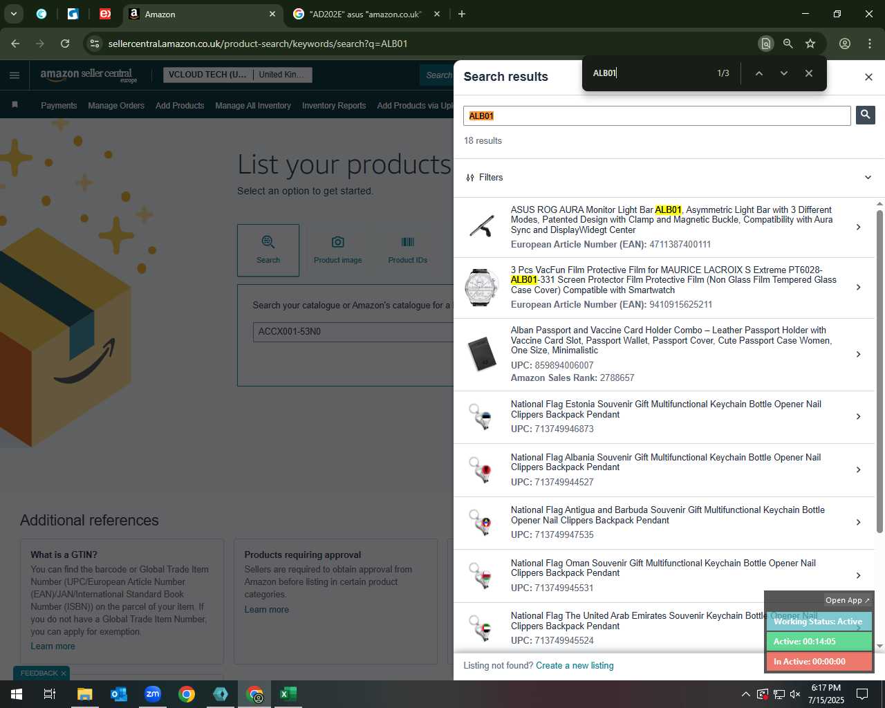Open a new browser tab
Screen dimensions: 885x708
click(462, 14)
